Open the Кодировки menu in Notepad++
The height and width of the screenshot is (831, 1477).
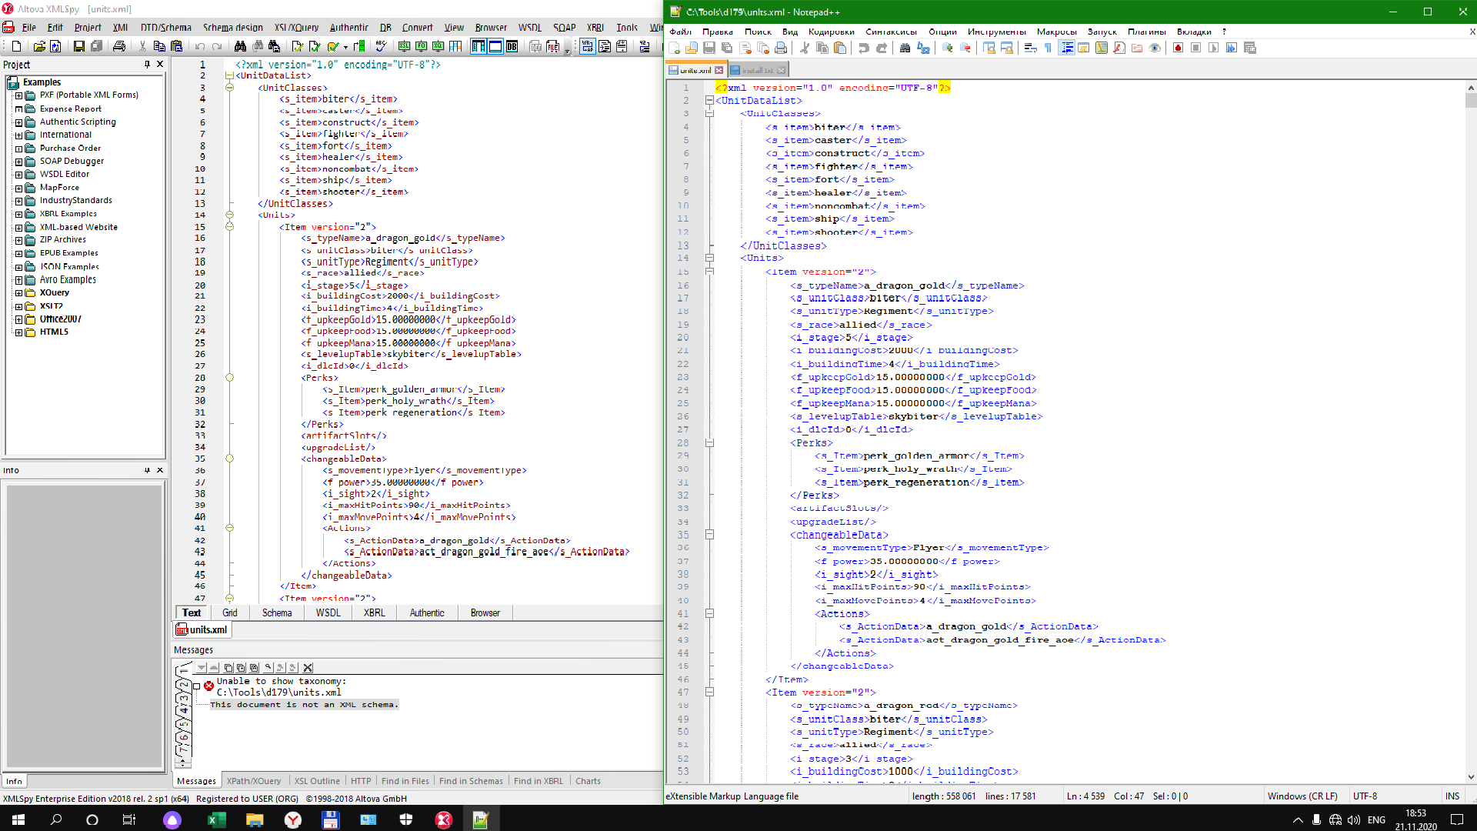[x=831, y=32]
